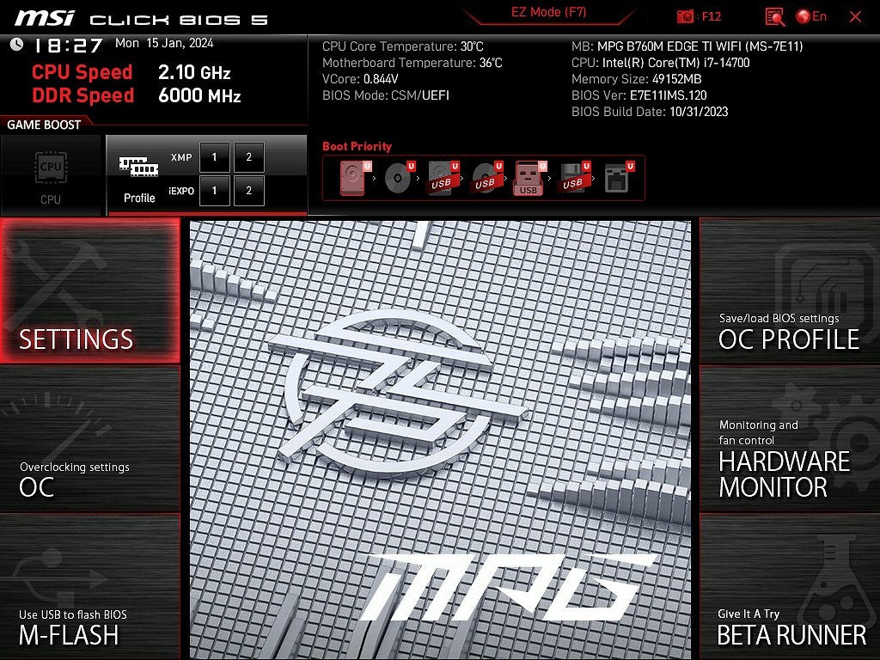Screen dimensions: 880x660
Task: Click the network boot device icon
Action: click(618, 178)
